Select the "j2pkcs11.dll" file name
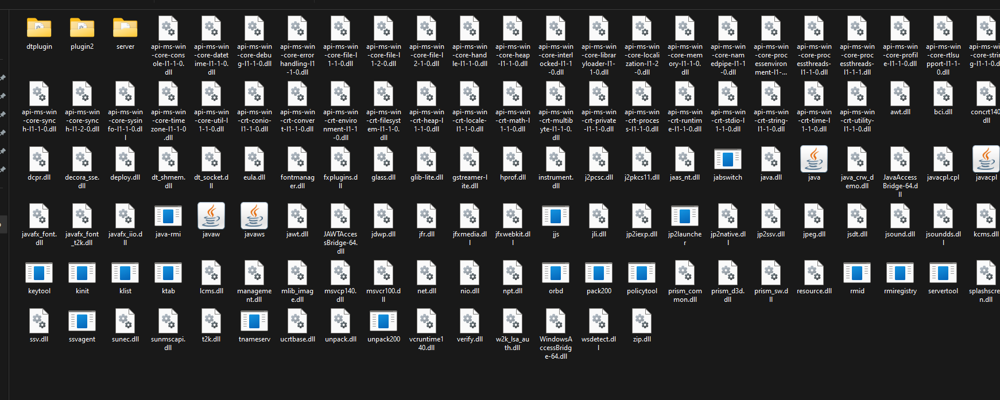Image resolution: width=1000 pixels, height=400 pixels. click(642, 177)
